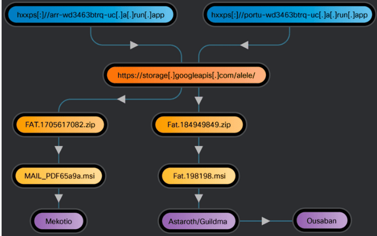Click the MAIL_PDF65a9a.msi node
This screenshot has width=377, height=236.
tap(59, 176)
